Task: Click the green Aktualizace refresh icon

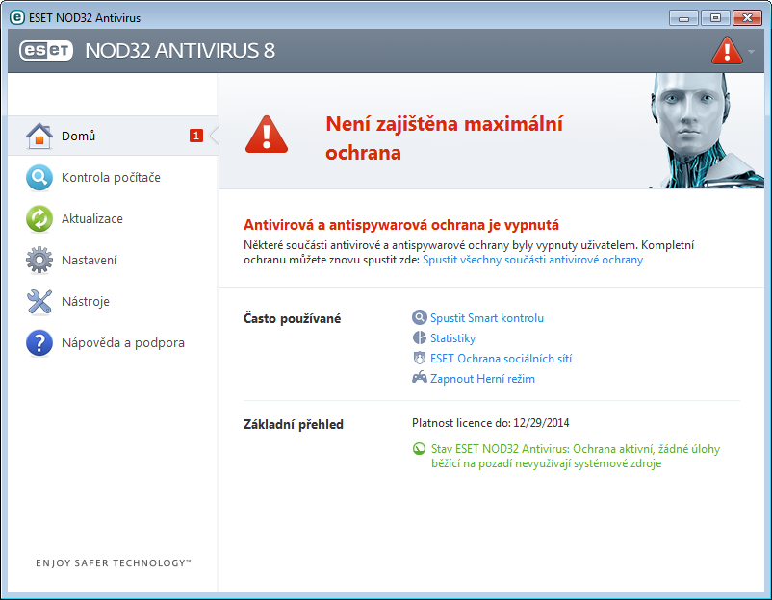Action: (39, 219)
